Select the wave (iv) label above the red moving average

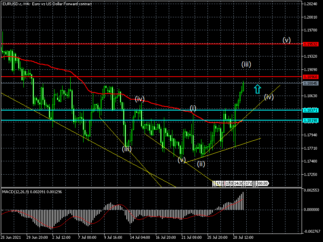point(140,99)
